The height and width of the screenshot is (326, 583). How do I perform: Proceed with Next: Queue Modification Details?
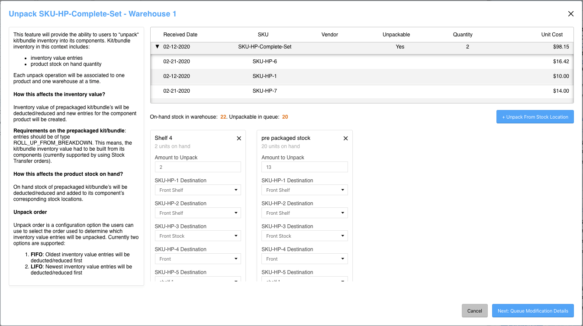click(x=533, y=311)
